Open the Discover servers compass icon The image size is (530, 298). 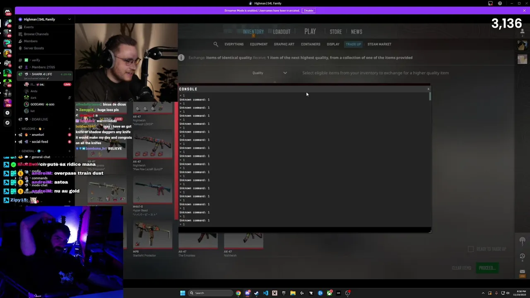coord(7,123)
